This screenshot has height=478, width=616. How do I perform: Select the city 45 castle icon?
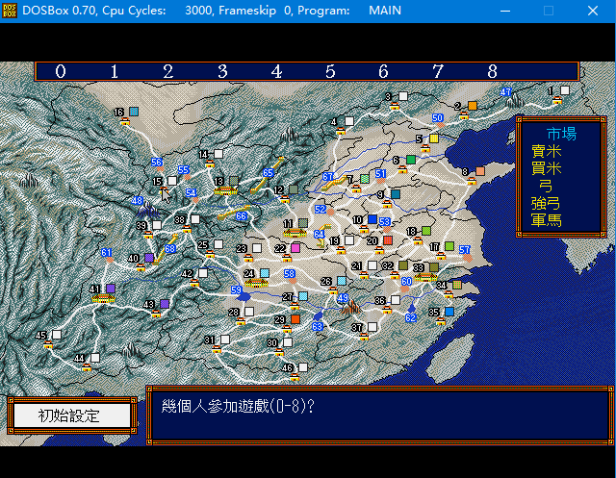[x=48, y=344]
